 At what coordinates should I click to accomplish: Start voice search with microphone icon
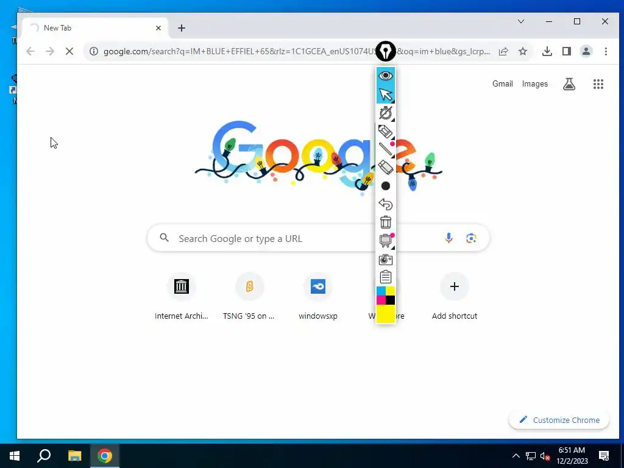click(x=448, y=238)
